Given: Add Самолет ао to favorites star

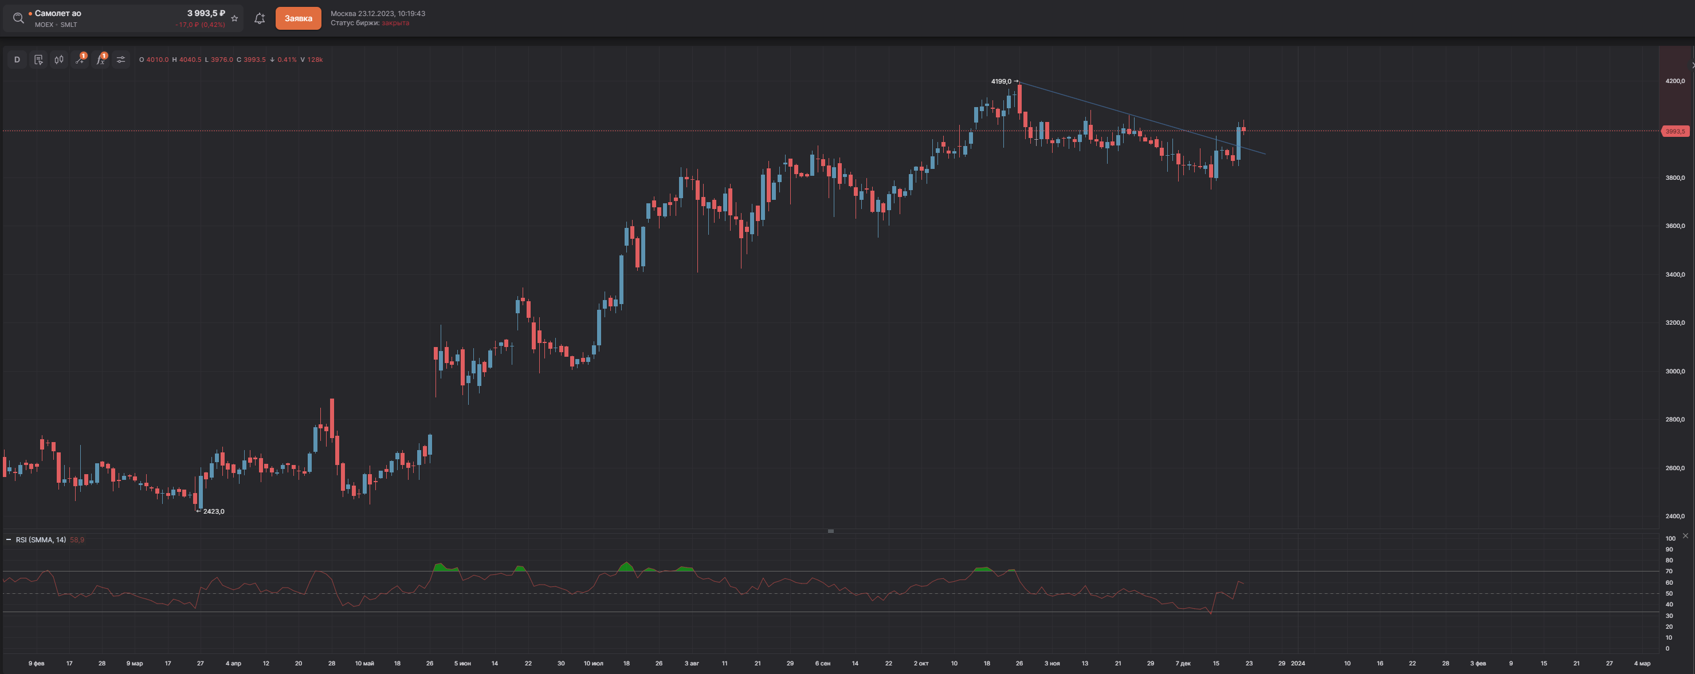Looking at the screenshot, I should point(234,18).
